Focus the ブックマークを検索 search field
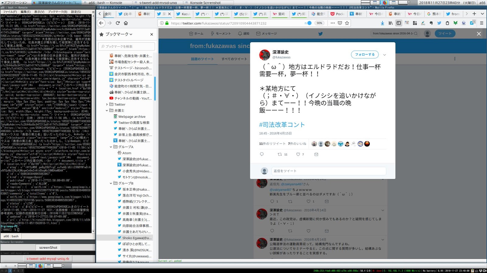 126,46
